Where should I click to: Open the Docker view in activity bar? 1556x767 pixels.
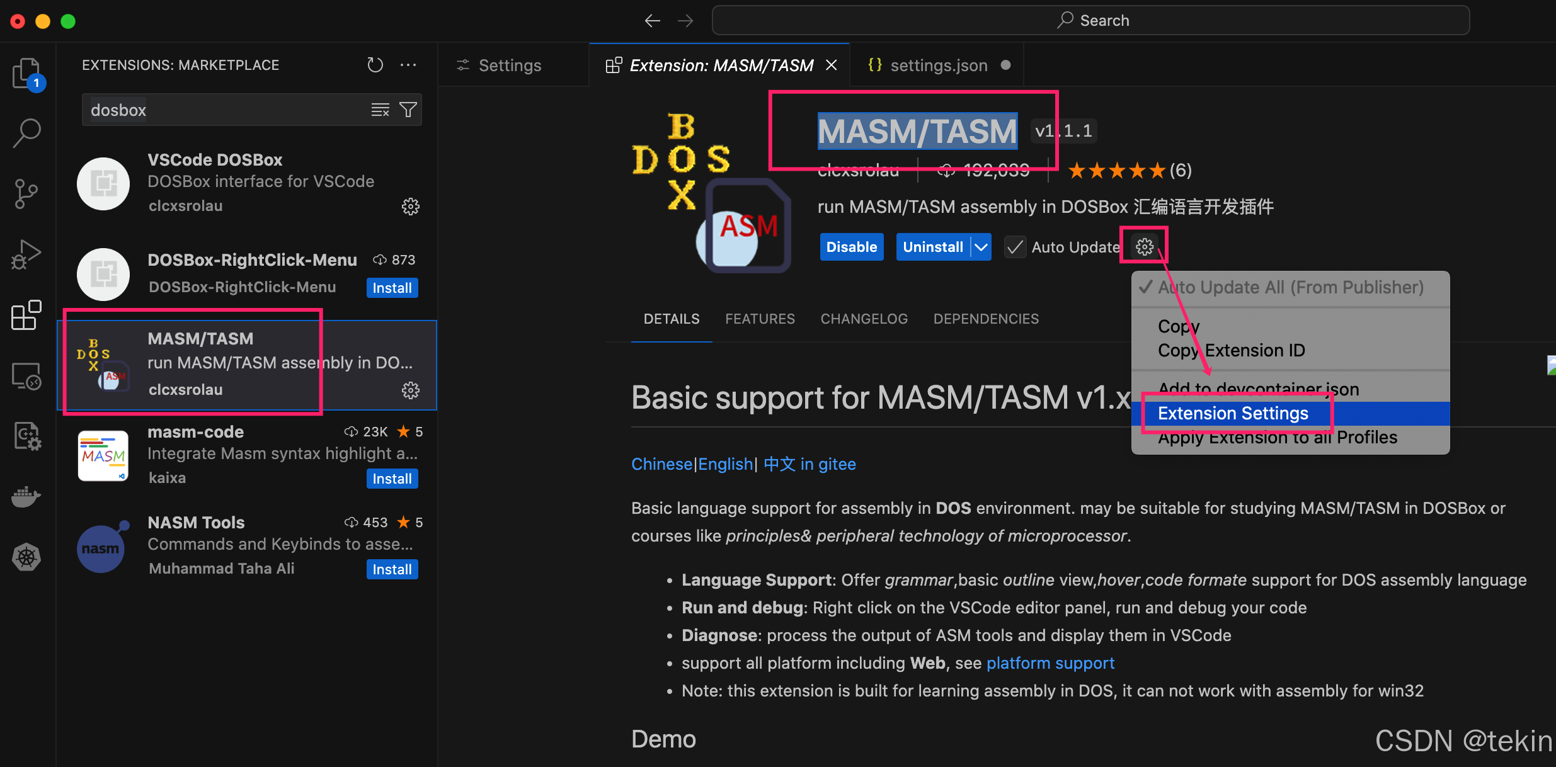[x=26, y=497]
